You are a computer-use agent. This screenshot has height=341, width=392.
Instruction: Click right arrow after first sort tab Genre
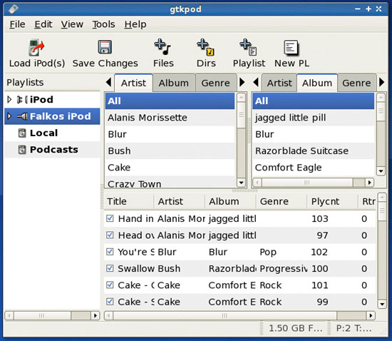pyautogui.click(x=242, y=82)
